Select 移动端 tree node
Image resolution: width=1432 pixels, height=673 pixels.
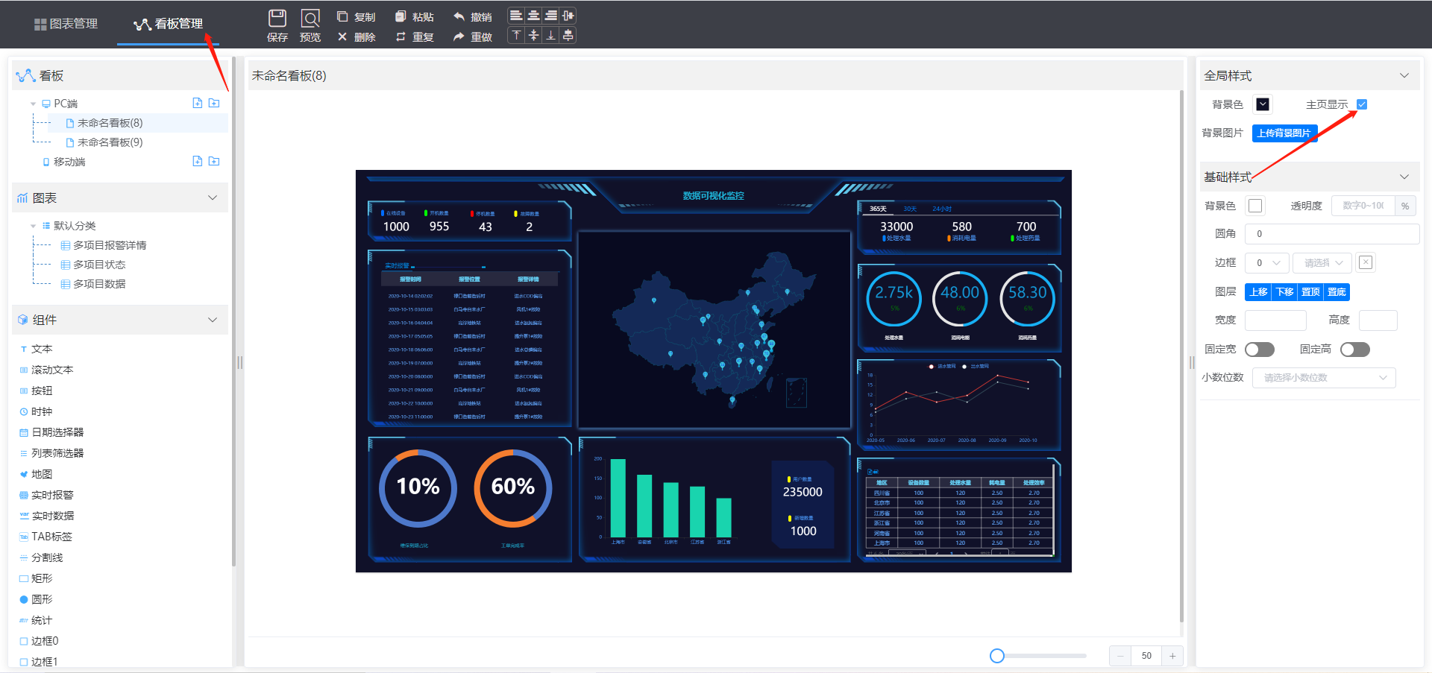click(69, 162)
